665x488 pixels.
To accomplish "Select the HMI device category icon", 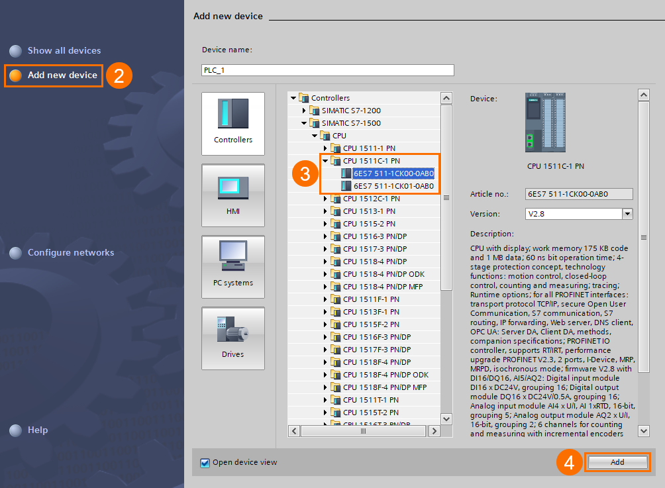I will pyautogui.click(x=233, y=195).
